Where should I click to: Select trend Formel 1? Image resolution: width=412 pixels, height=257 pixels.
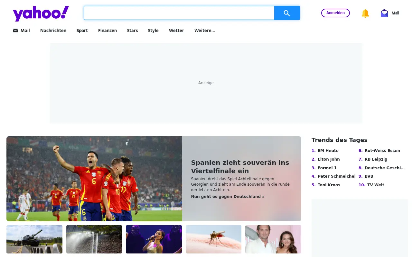pos(327,168)
